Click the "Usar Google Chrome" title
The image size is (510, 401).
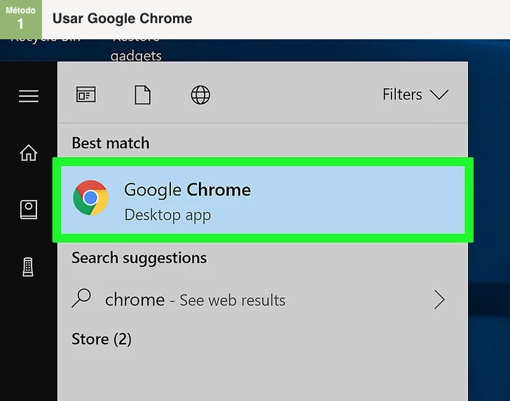[x=122, y=19]
